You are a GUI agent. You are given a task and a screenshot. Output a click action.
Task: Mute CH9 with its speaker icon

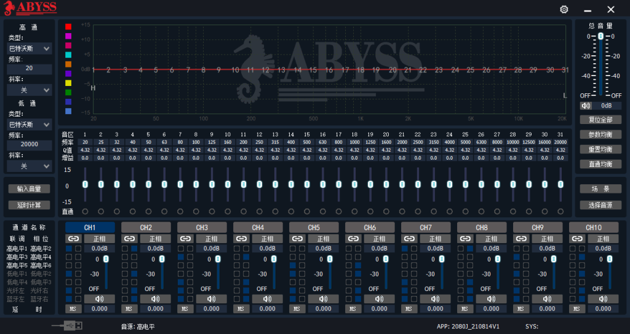pyautogui.click(x=547, y=299)
